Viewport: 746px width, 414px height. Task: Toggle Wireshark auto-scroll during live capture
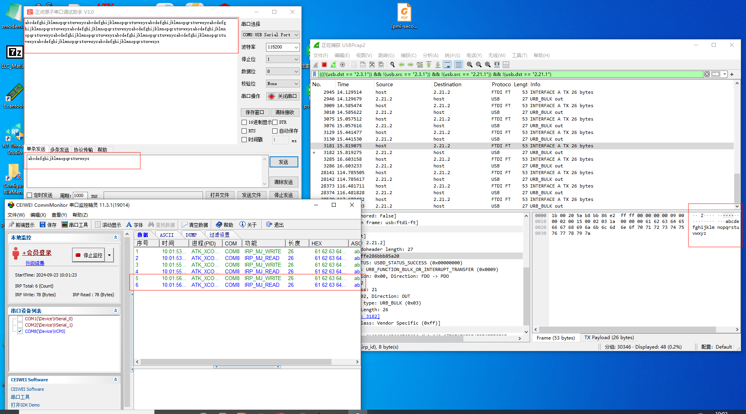447,65
